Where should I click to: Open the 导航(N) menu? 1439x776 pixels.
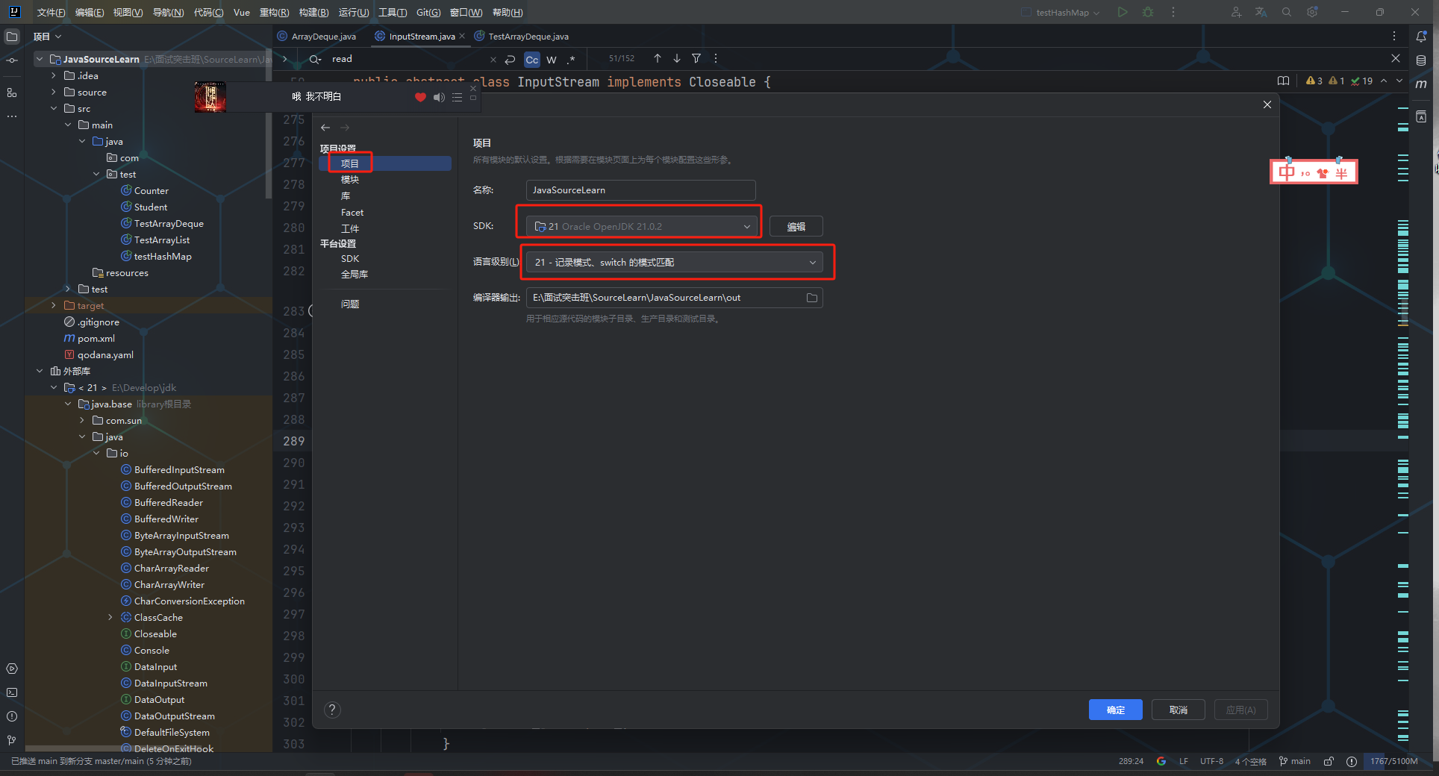tap(168, 13)
